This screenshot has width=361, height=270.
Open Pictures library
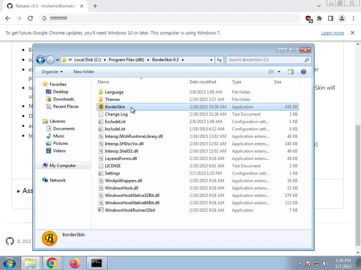pyautogui.click(x=61, y=143)
